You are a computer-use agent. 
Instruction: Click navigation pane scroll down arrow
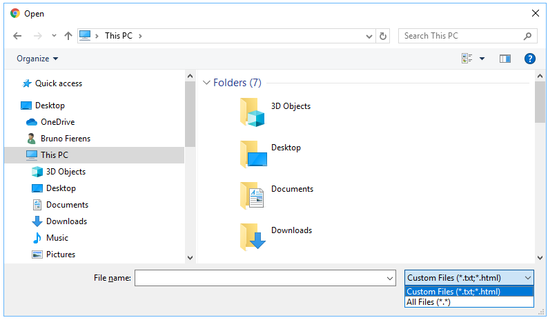tap(190, 258)
